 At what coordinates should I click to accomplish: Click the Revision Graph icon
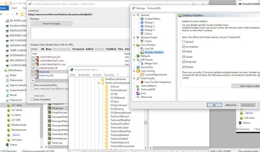(x=138, y=37)
